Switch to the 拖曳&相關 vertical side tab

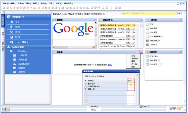(x=3, y=46)
